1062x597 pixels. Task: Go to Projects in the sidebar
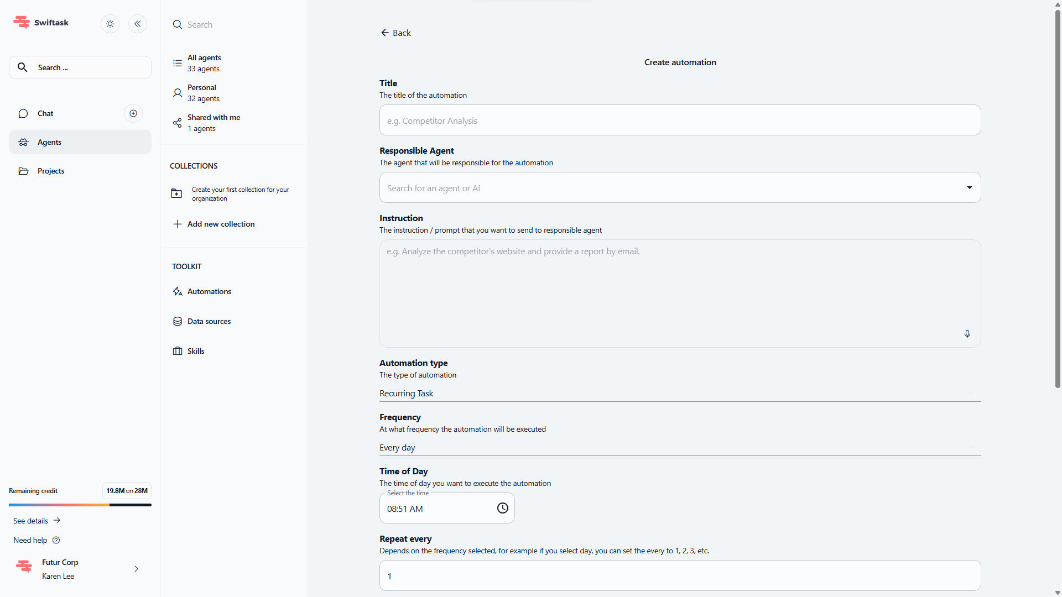(x=51, y=171)
